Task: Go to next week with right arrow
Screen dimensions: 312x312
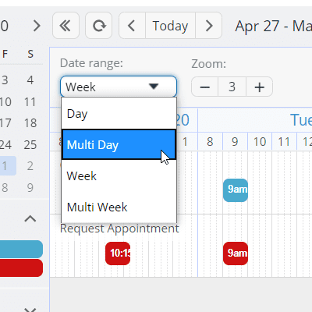Action: (208, 26)
